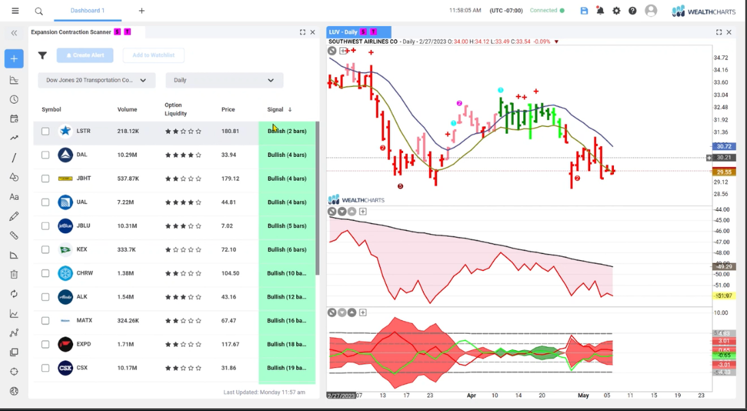
Task: Select the Expansion Contraction Scanner tab title
Action: (71, 32)
